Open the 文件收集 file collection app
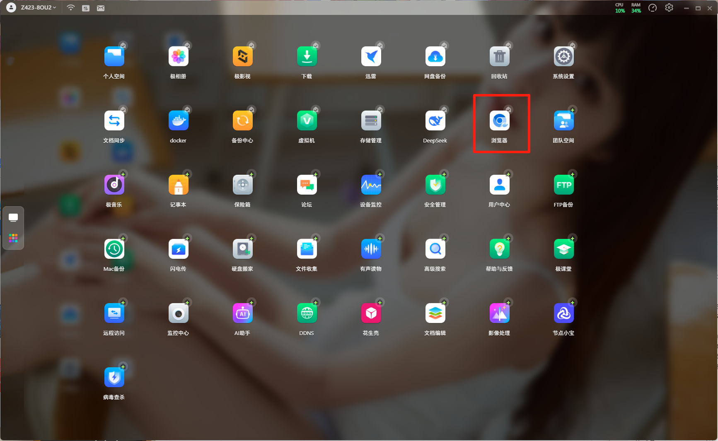This screenshot has width=718, height=441. (x=307, y=249)
